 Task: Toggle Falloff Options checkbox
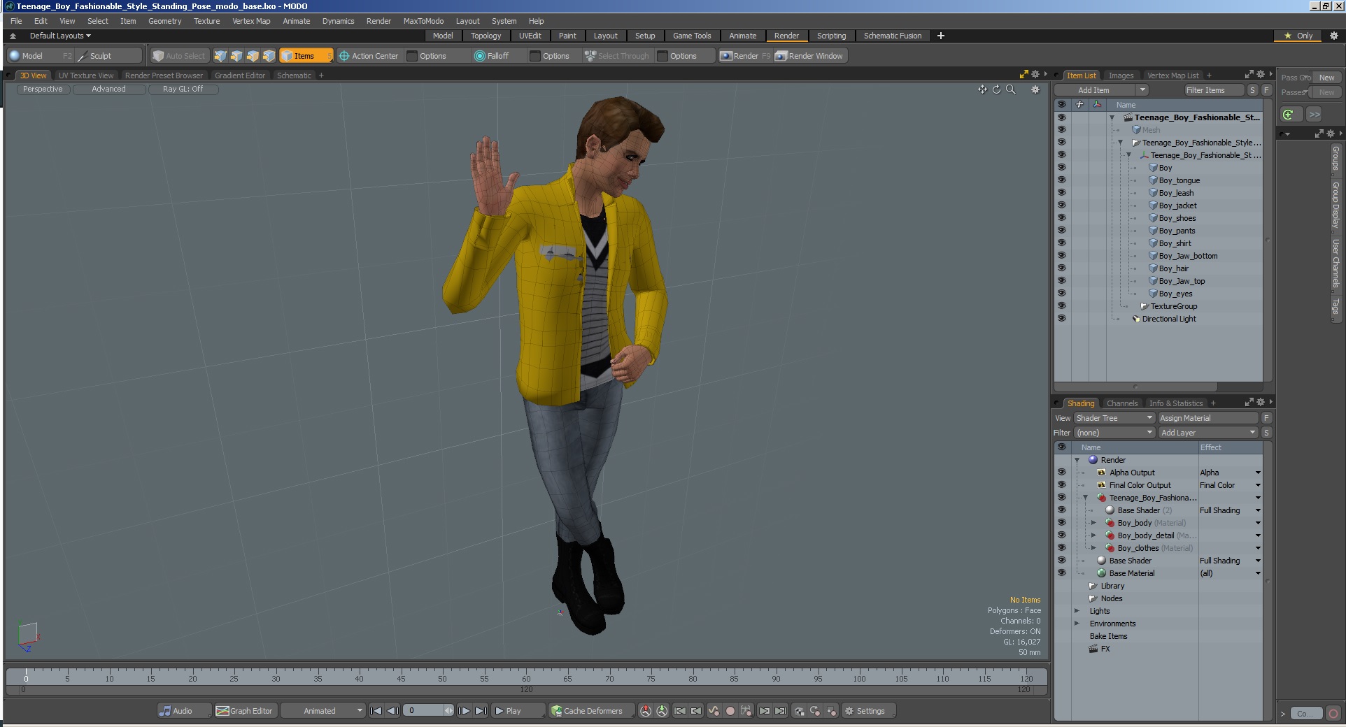[535, 56]
